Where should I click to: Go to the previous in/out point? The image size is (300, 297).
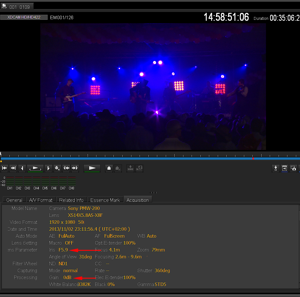coord(66,168)
